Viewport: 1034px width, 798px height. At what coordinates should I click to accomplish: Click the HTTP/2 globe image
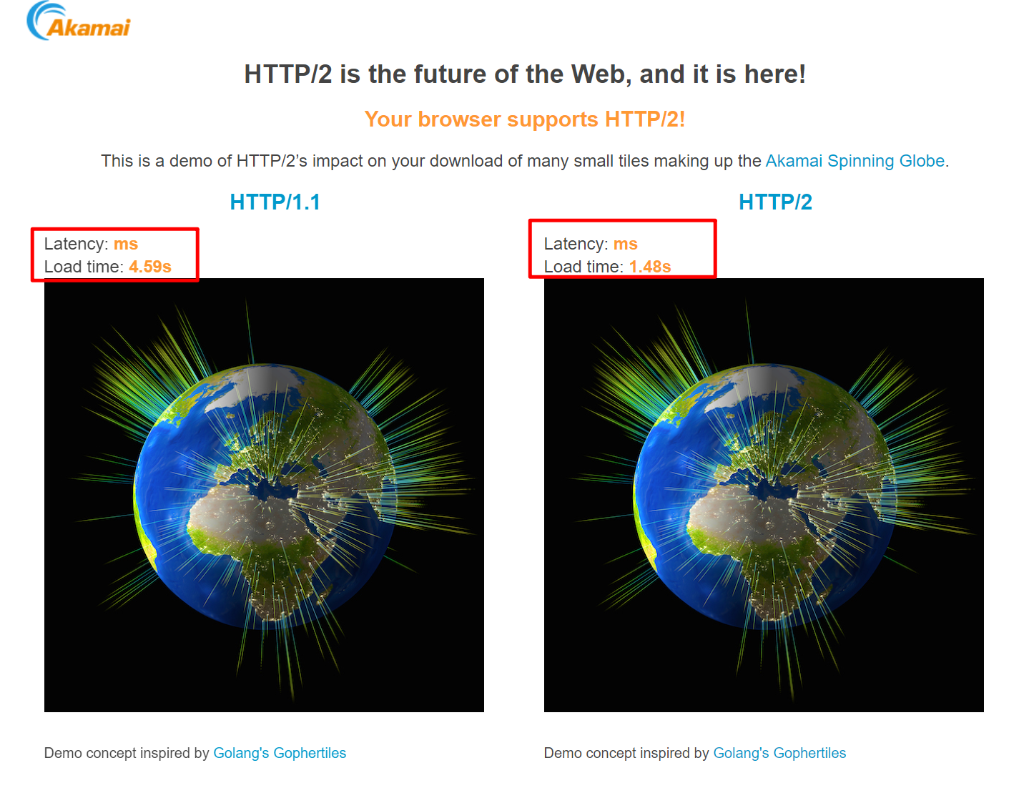pyautogui.click(x=764, y=495)
